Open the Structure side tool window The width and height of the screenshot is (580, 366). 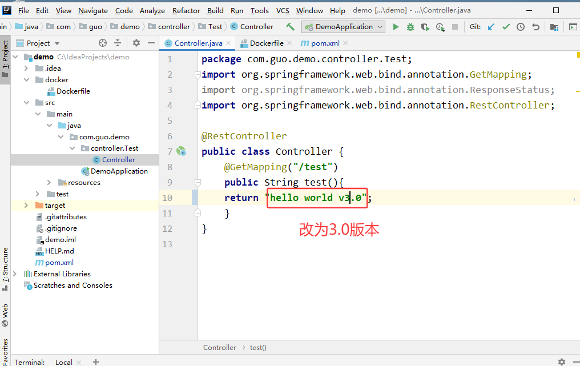pos(5,269)
